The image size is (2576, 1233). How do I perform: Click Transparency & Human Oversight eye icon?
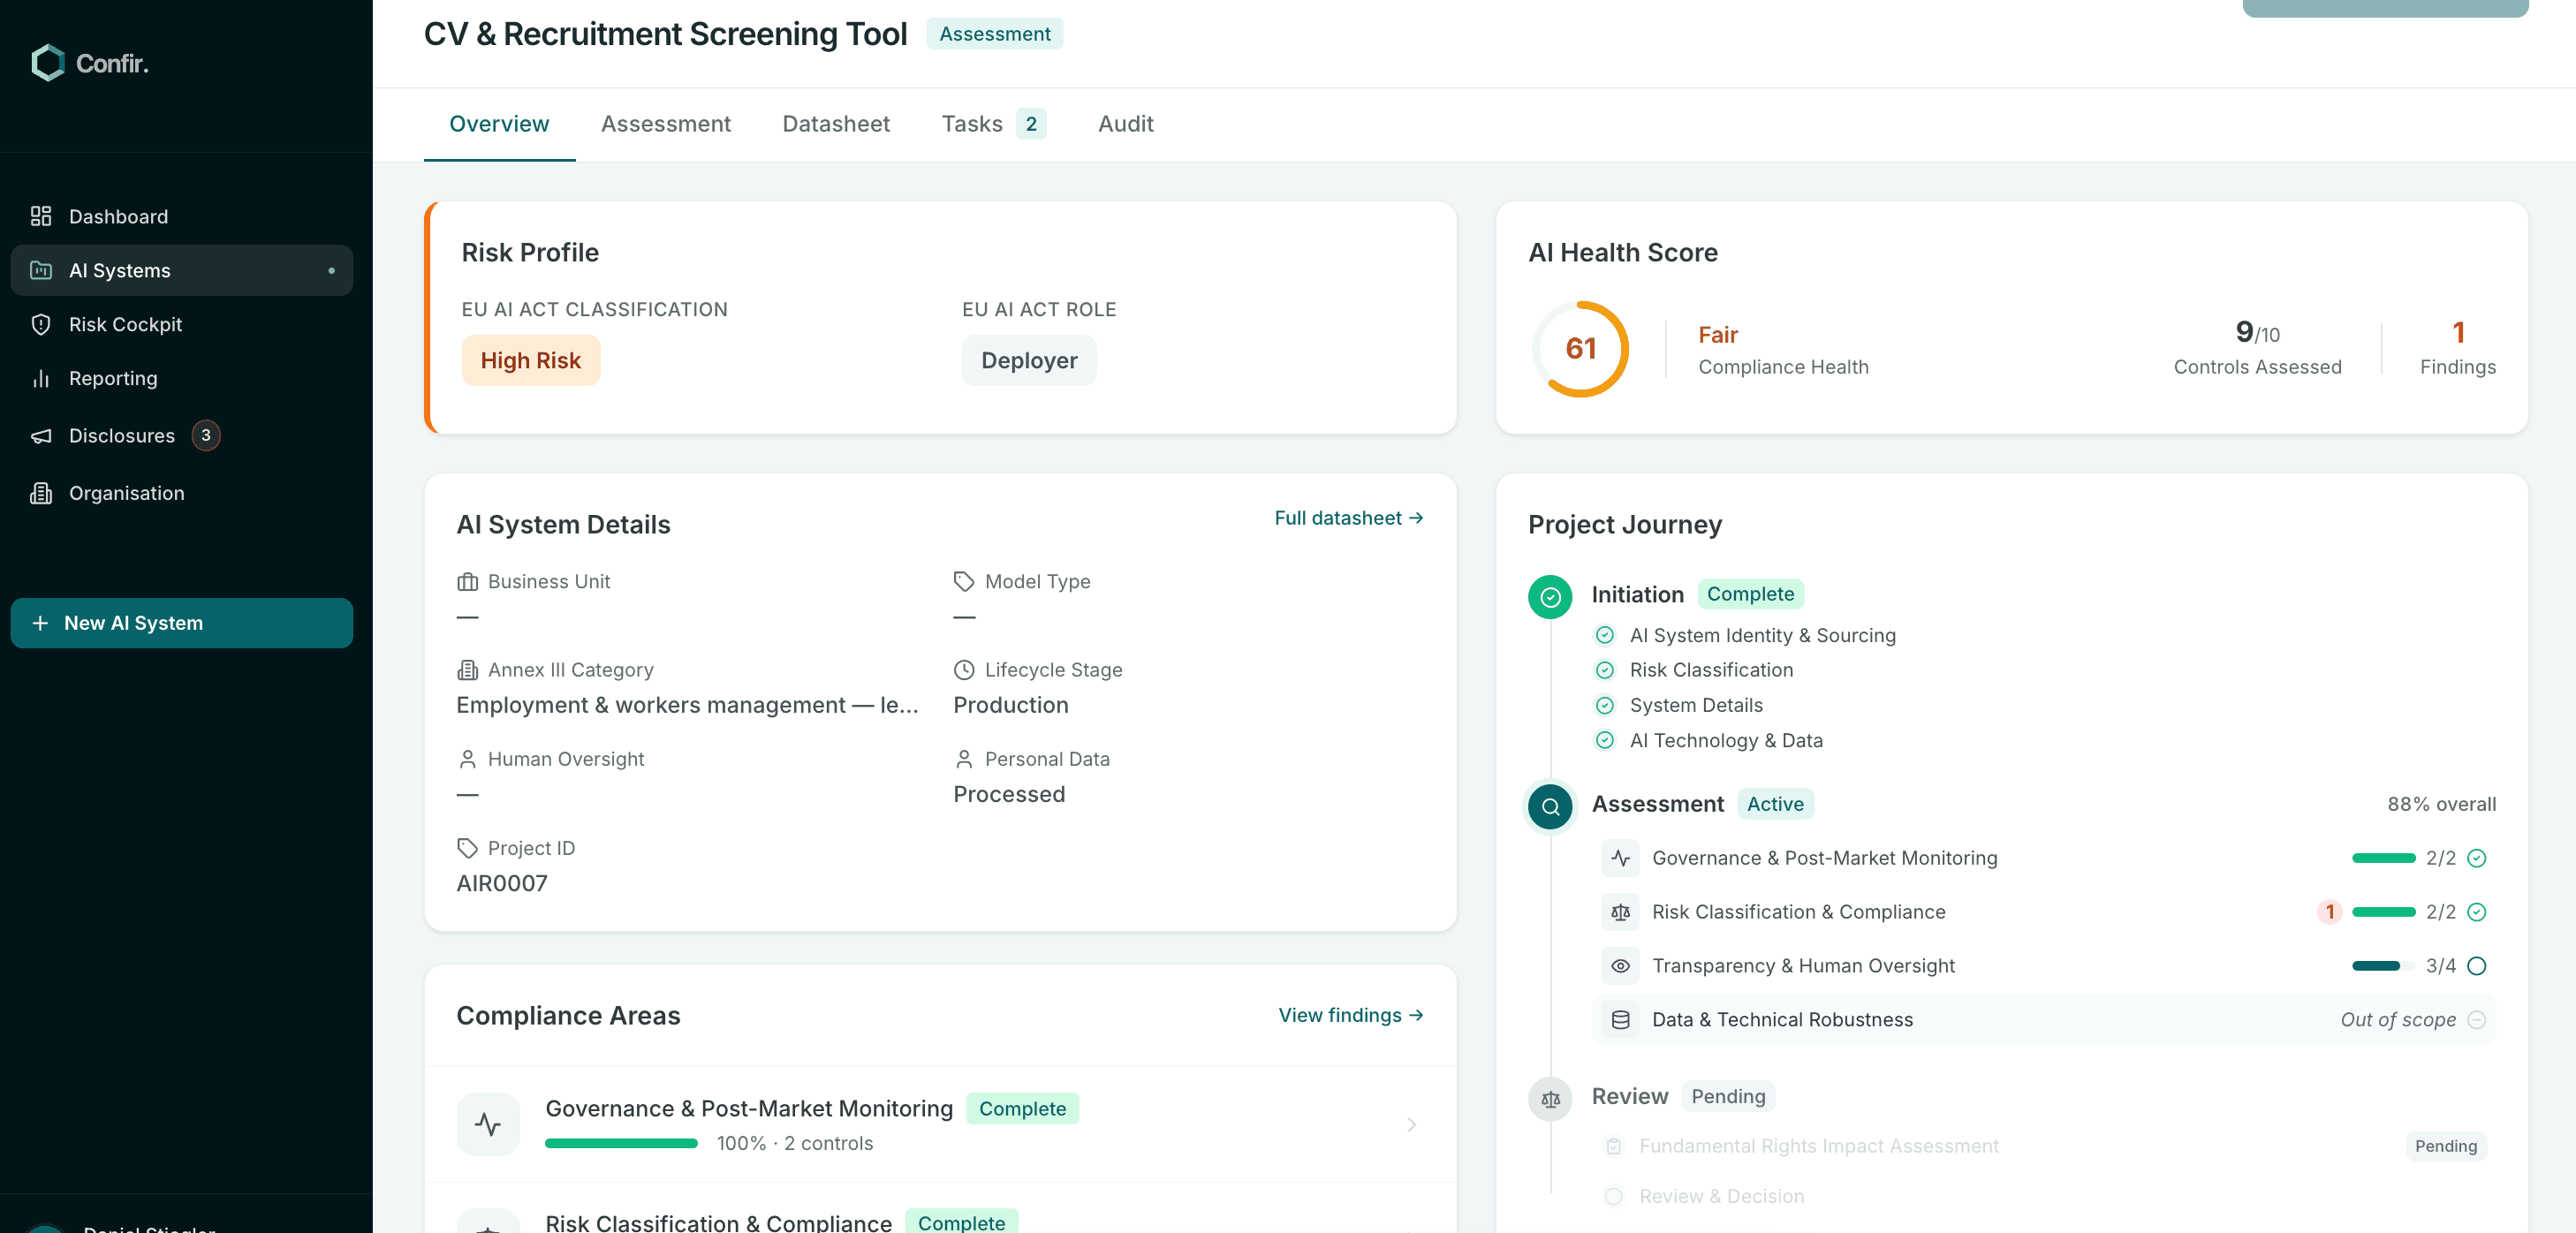click(1620, 966)
